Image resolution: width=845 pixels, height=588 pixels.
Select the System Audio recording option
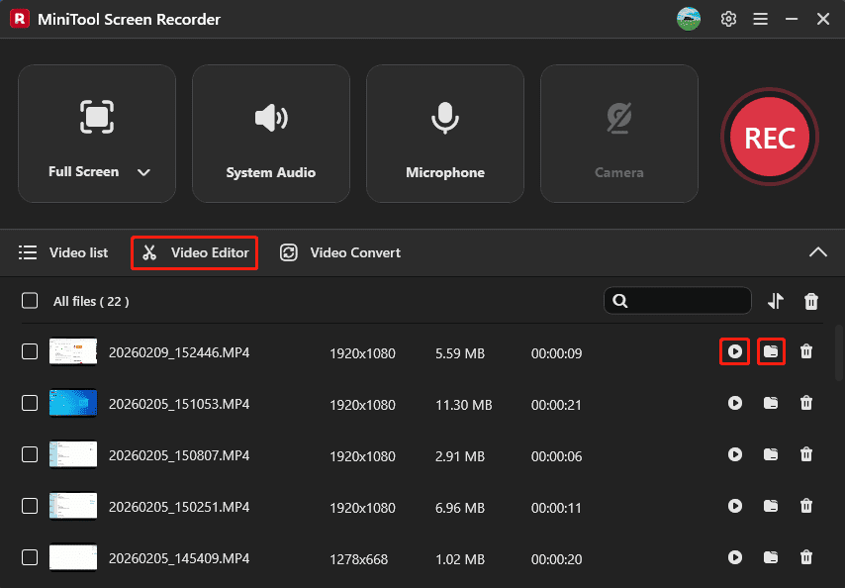[271, 134]
